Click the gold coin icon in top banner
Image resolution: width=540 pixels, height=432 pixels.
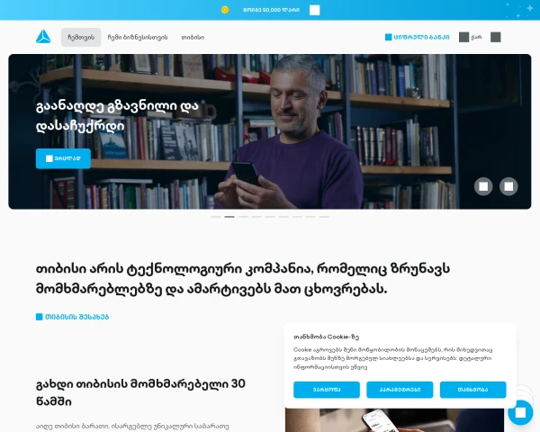tap(225, 10)
